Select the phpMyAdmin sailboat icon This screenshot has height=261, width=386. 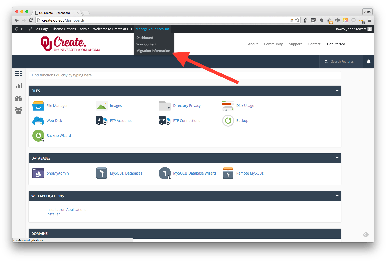point(38,173)
